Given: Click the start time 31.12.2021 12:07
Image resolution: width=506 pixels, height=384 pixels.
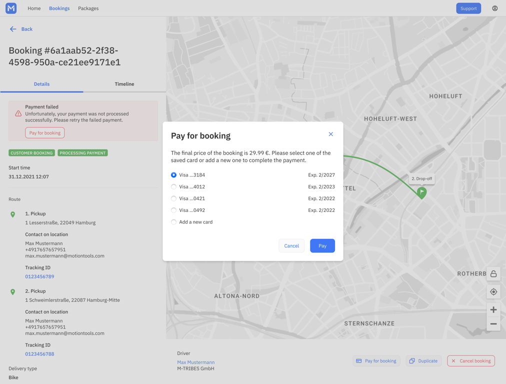Looking at the screenshot, I should (28, 177).
